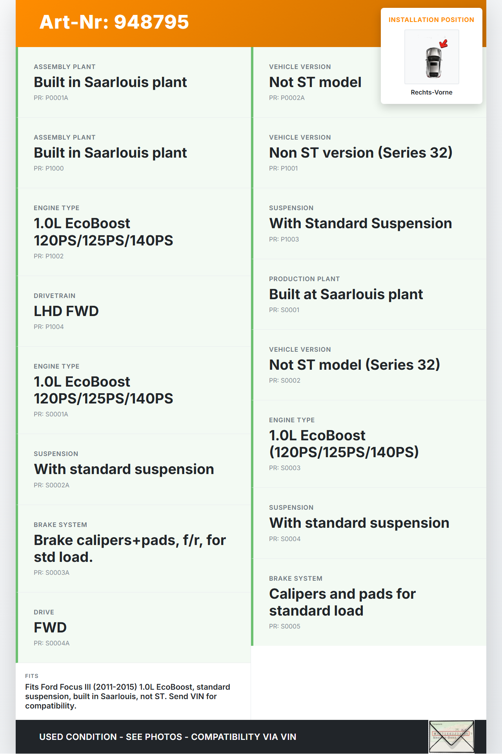Select 'Calipers and pads for standard load'
Viewport: 502px width, 754px height.
(342, 602)
